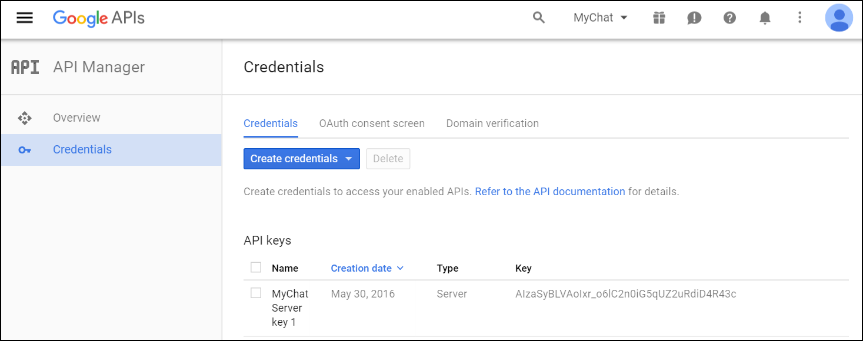Select Overview in the sidebar
The image size is (863, 341).
pyautogui.click(x=76, y=118)
